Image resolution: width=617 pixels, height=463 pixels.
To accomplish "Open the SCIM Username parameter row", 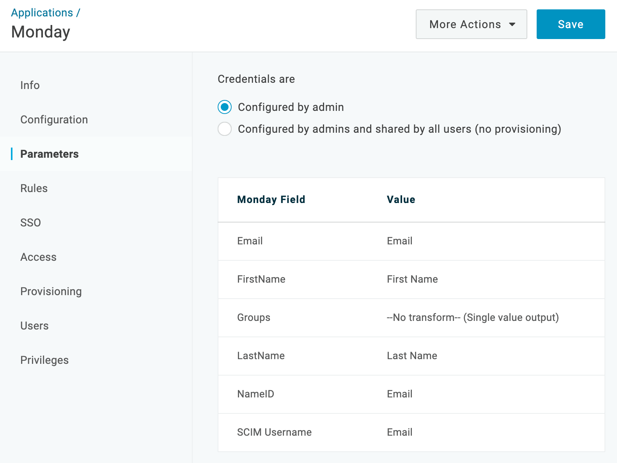I will [411, 433].
